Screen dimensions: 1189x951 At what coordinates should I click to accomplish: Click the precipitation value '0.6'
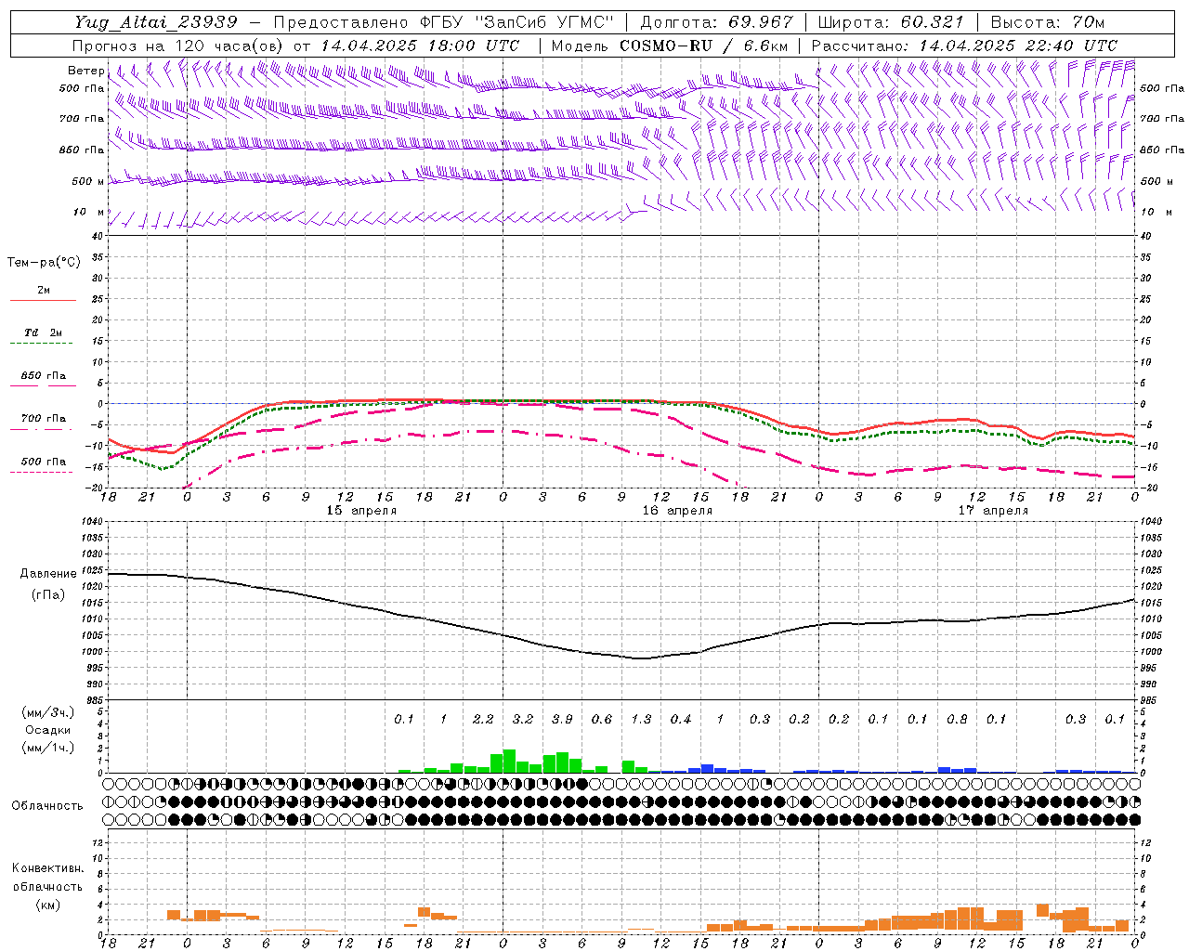(602, 719)
